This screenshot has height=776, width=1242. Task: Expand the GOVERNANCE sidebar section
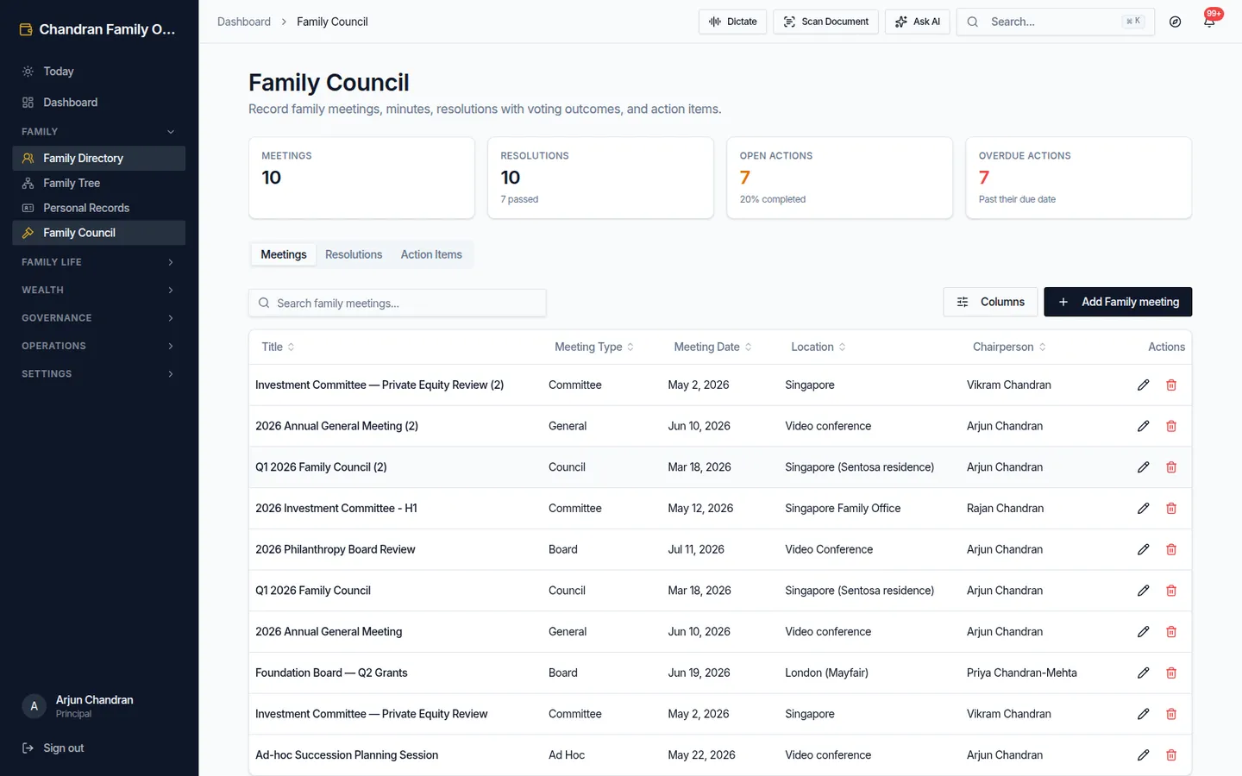99,318
